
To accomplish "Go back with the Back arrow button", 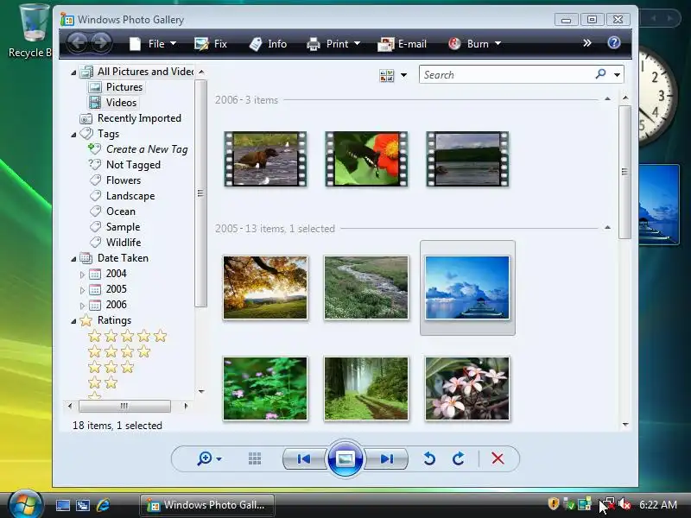I will (x=78, y=43).
